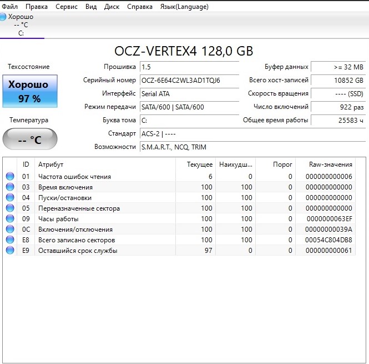Click the temperature indicator button showing -- °C
The image size is (369, 364).
point(30,139)
